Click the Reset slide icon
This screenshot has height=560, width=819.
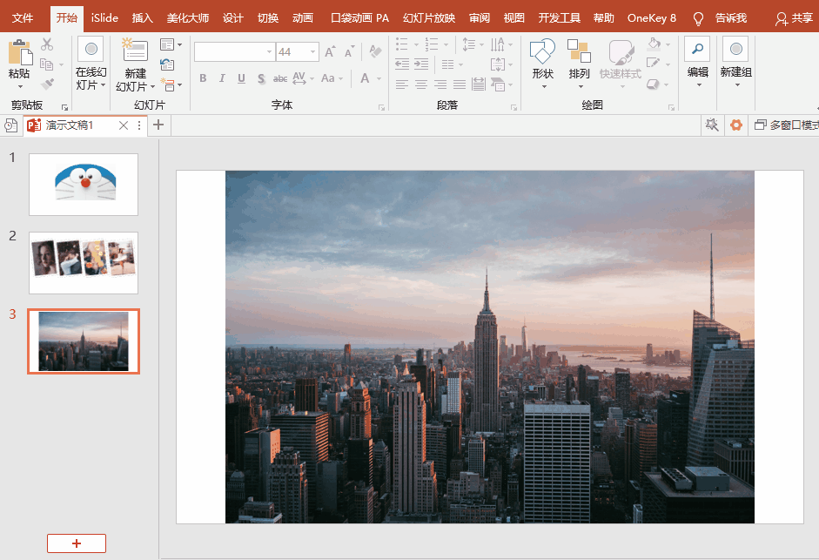(x=167, y=64)
